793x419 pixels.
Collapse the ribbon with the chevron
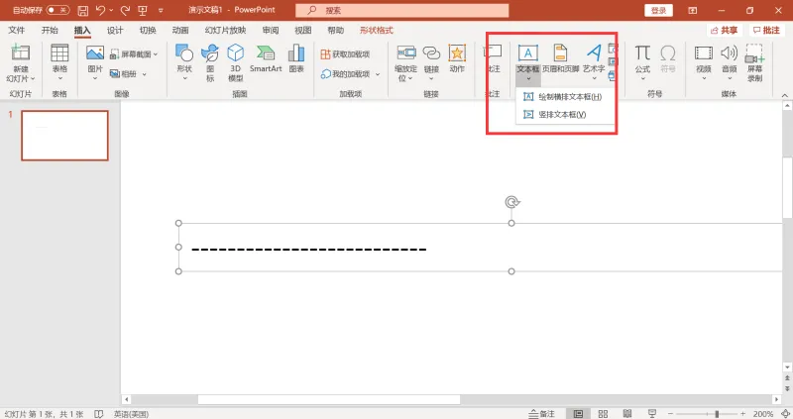coord(784,95)
